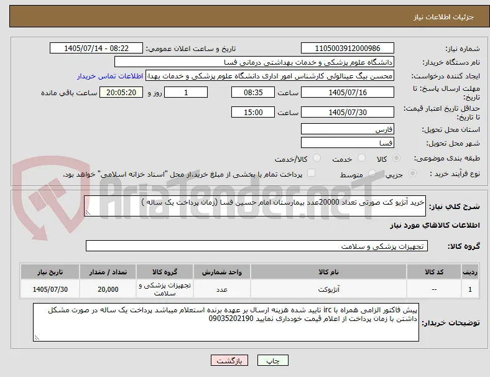The width and height of the screenshot is (490, 377).
Task: Select the خدمت radio button
Action: [x=361, y=158]
